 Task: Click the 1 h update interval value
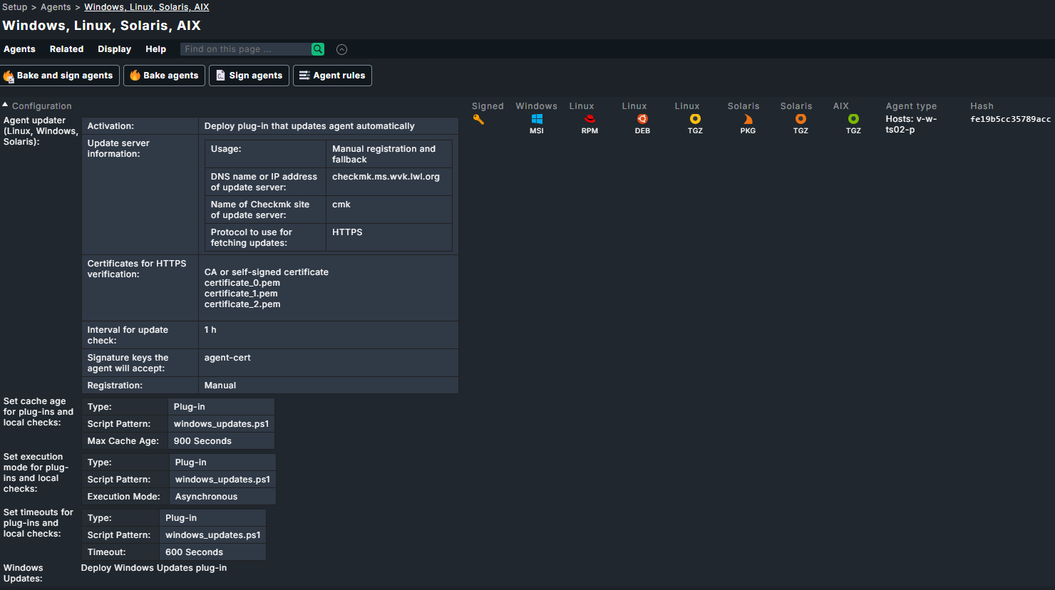[x=210, y=330]
